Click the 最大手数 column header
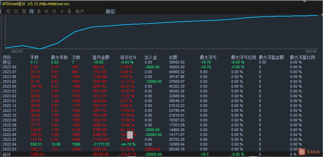 point(59,58)
